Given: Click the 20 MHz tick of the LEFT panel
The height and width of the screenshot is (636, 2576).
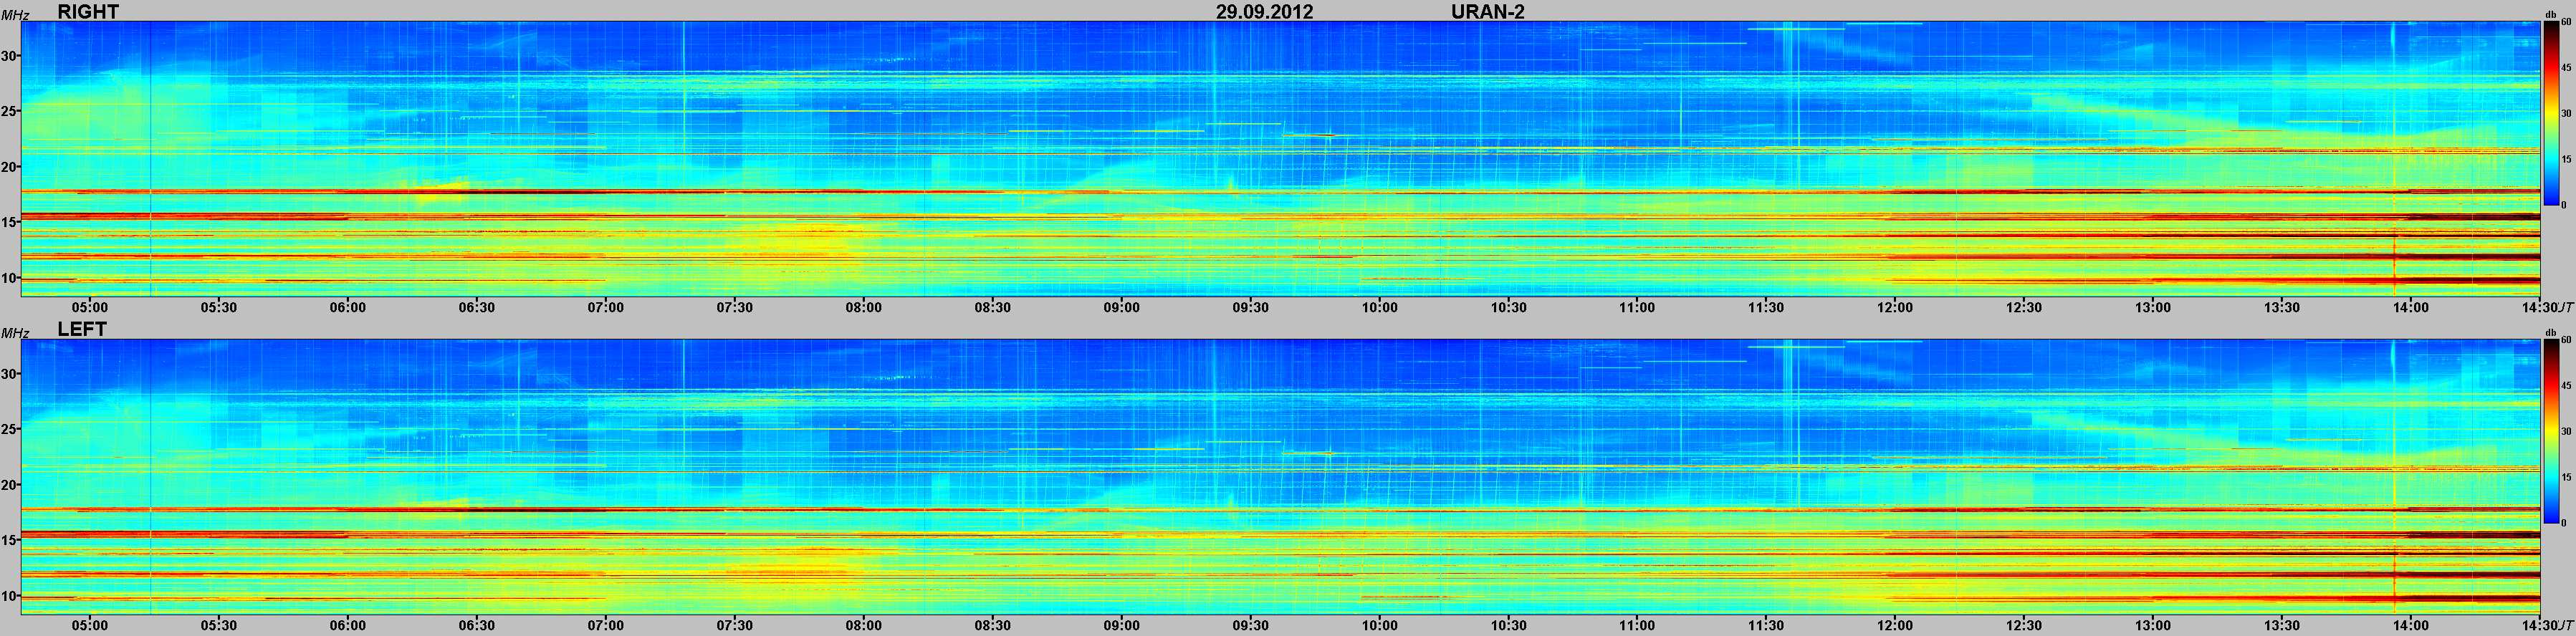Looking at the screenshot, I should [x=10, y=485].
